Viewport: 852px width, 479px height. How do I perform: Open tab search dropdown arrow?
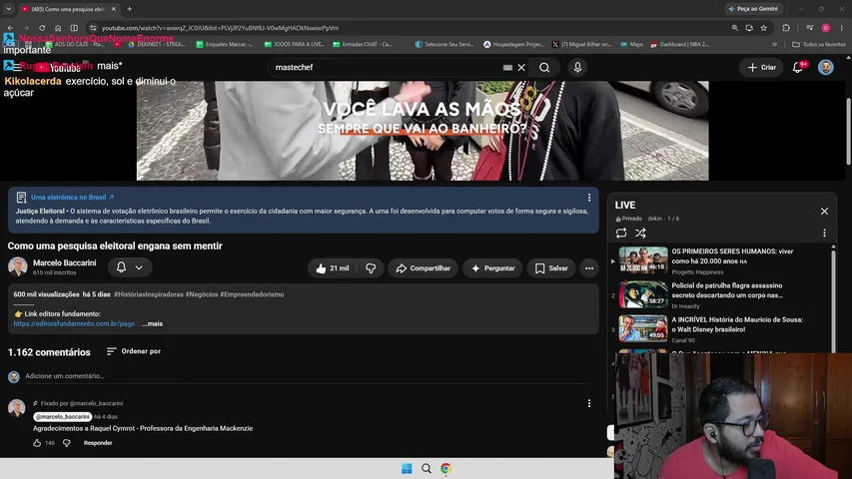9,9
